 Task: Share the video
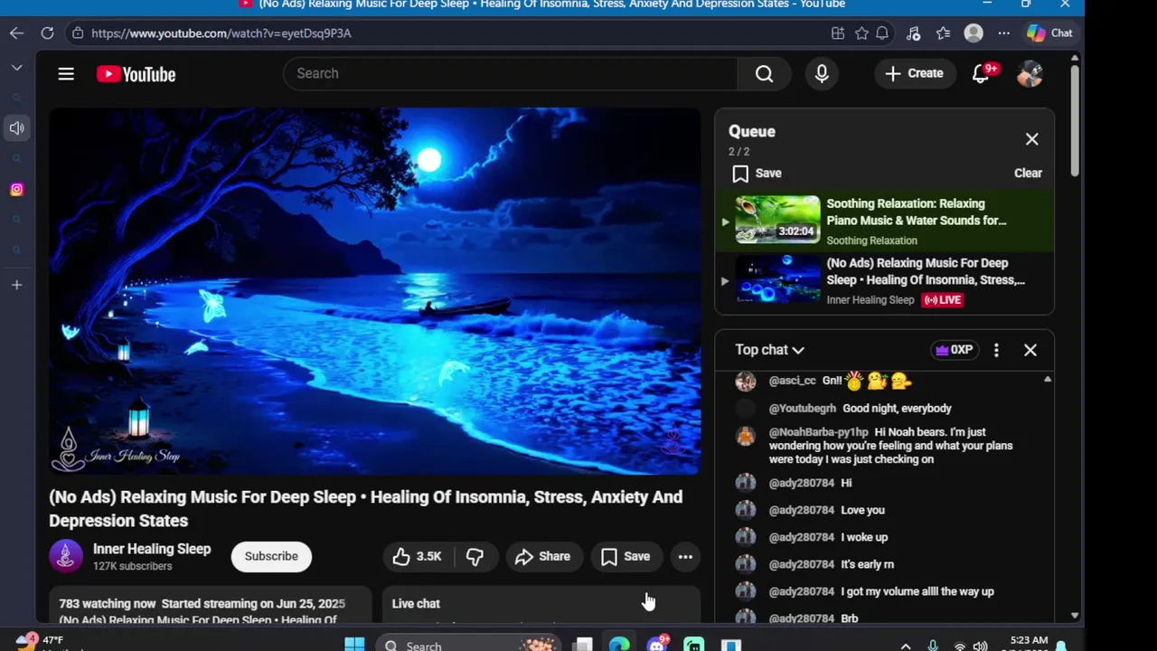tap(542, 557)
